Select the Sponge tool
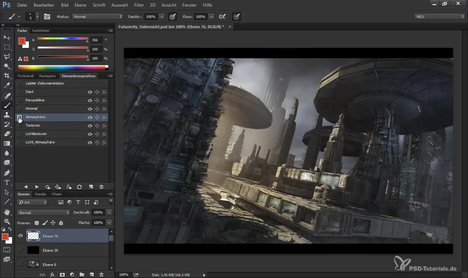The height and width of the screenshot is (278, 468). point(7,162)
